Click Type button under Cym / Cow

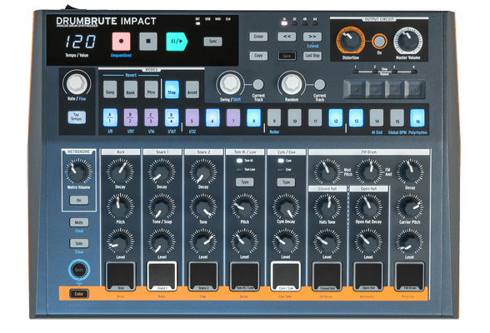click(286, 182)
